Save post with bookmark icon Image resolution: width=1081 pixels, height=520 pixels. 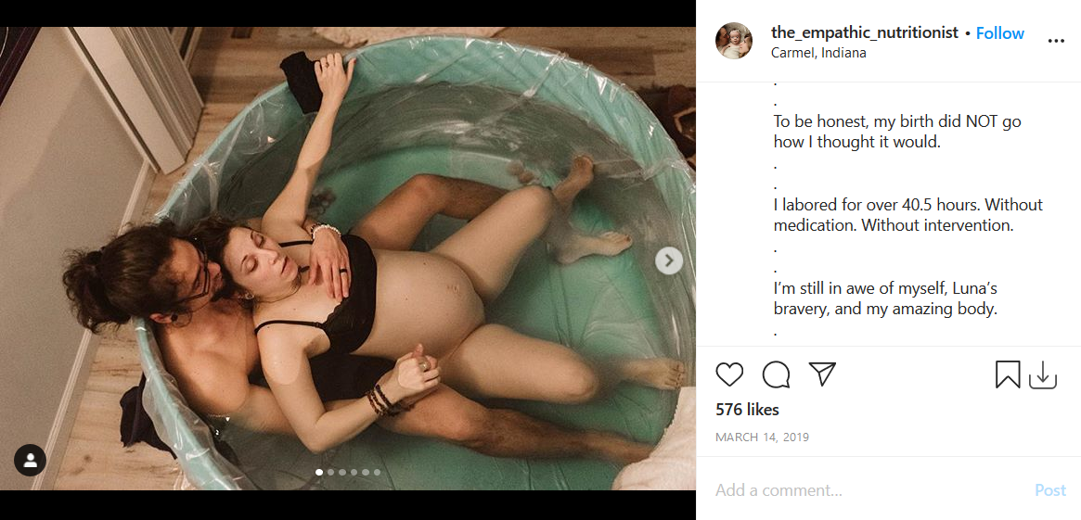(x=1008, y=374)
